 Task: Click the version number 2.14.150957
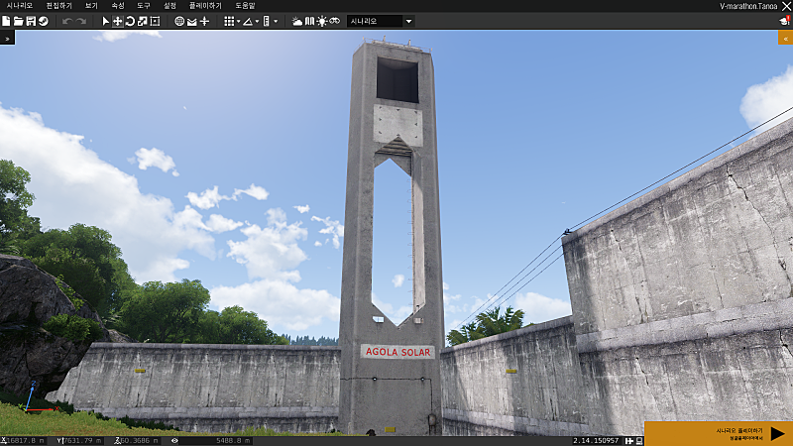(596, 441)
